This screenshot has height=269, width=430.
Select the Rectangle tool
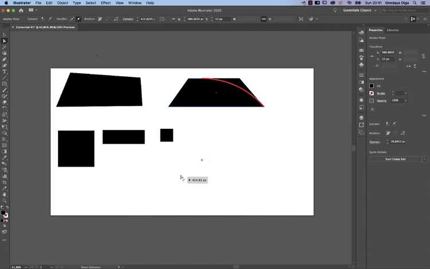(5, 84)
